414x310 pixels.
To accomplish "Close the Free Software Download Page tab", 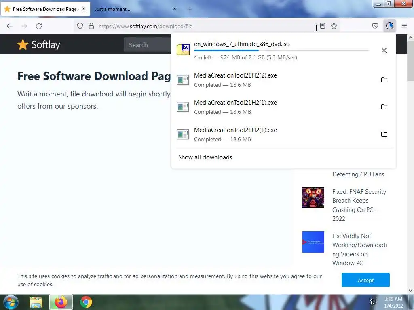I will tap(84, 9).
